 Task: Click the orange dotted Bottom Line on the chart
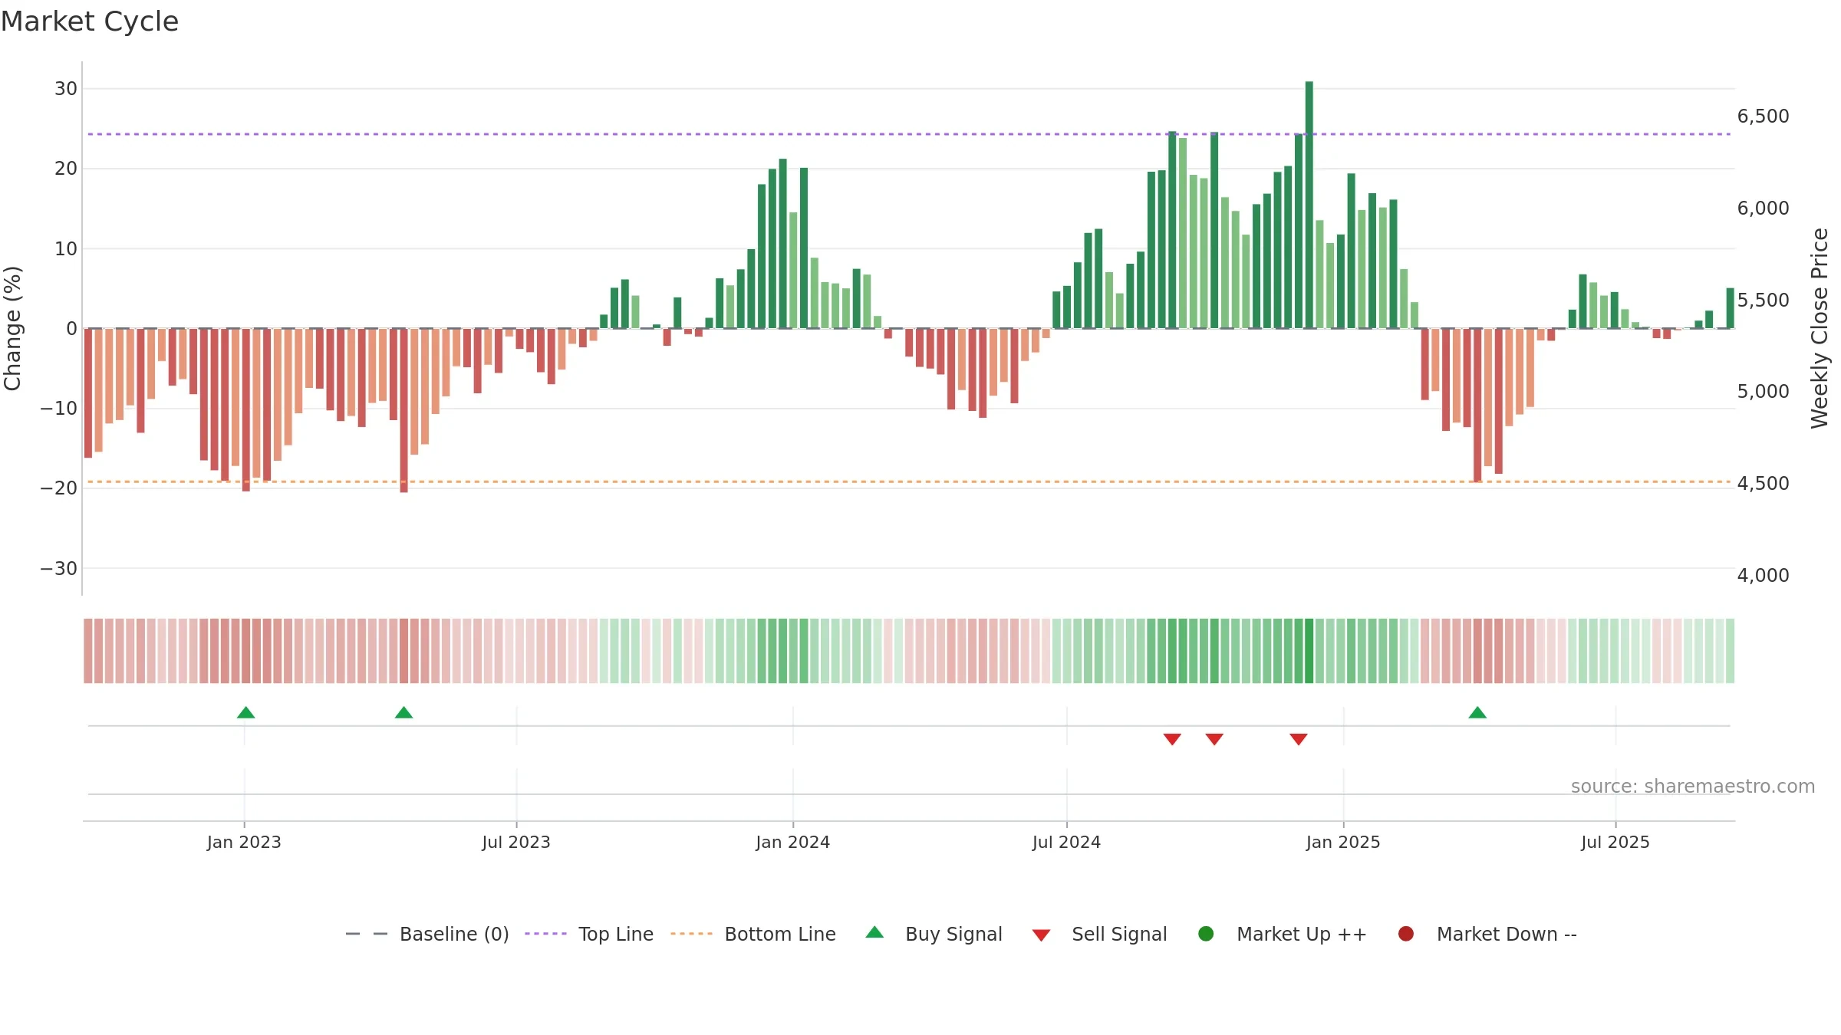909,481
